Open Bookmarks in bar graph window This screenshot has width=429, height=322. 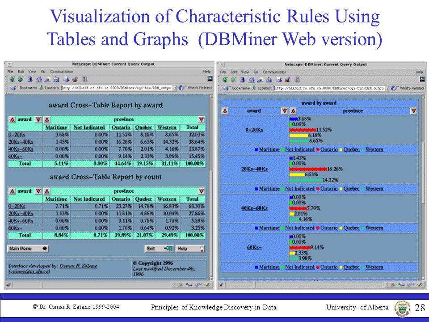tap(236, 88)
